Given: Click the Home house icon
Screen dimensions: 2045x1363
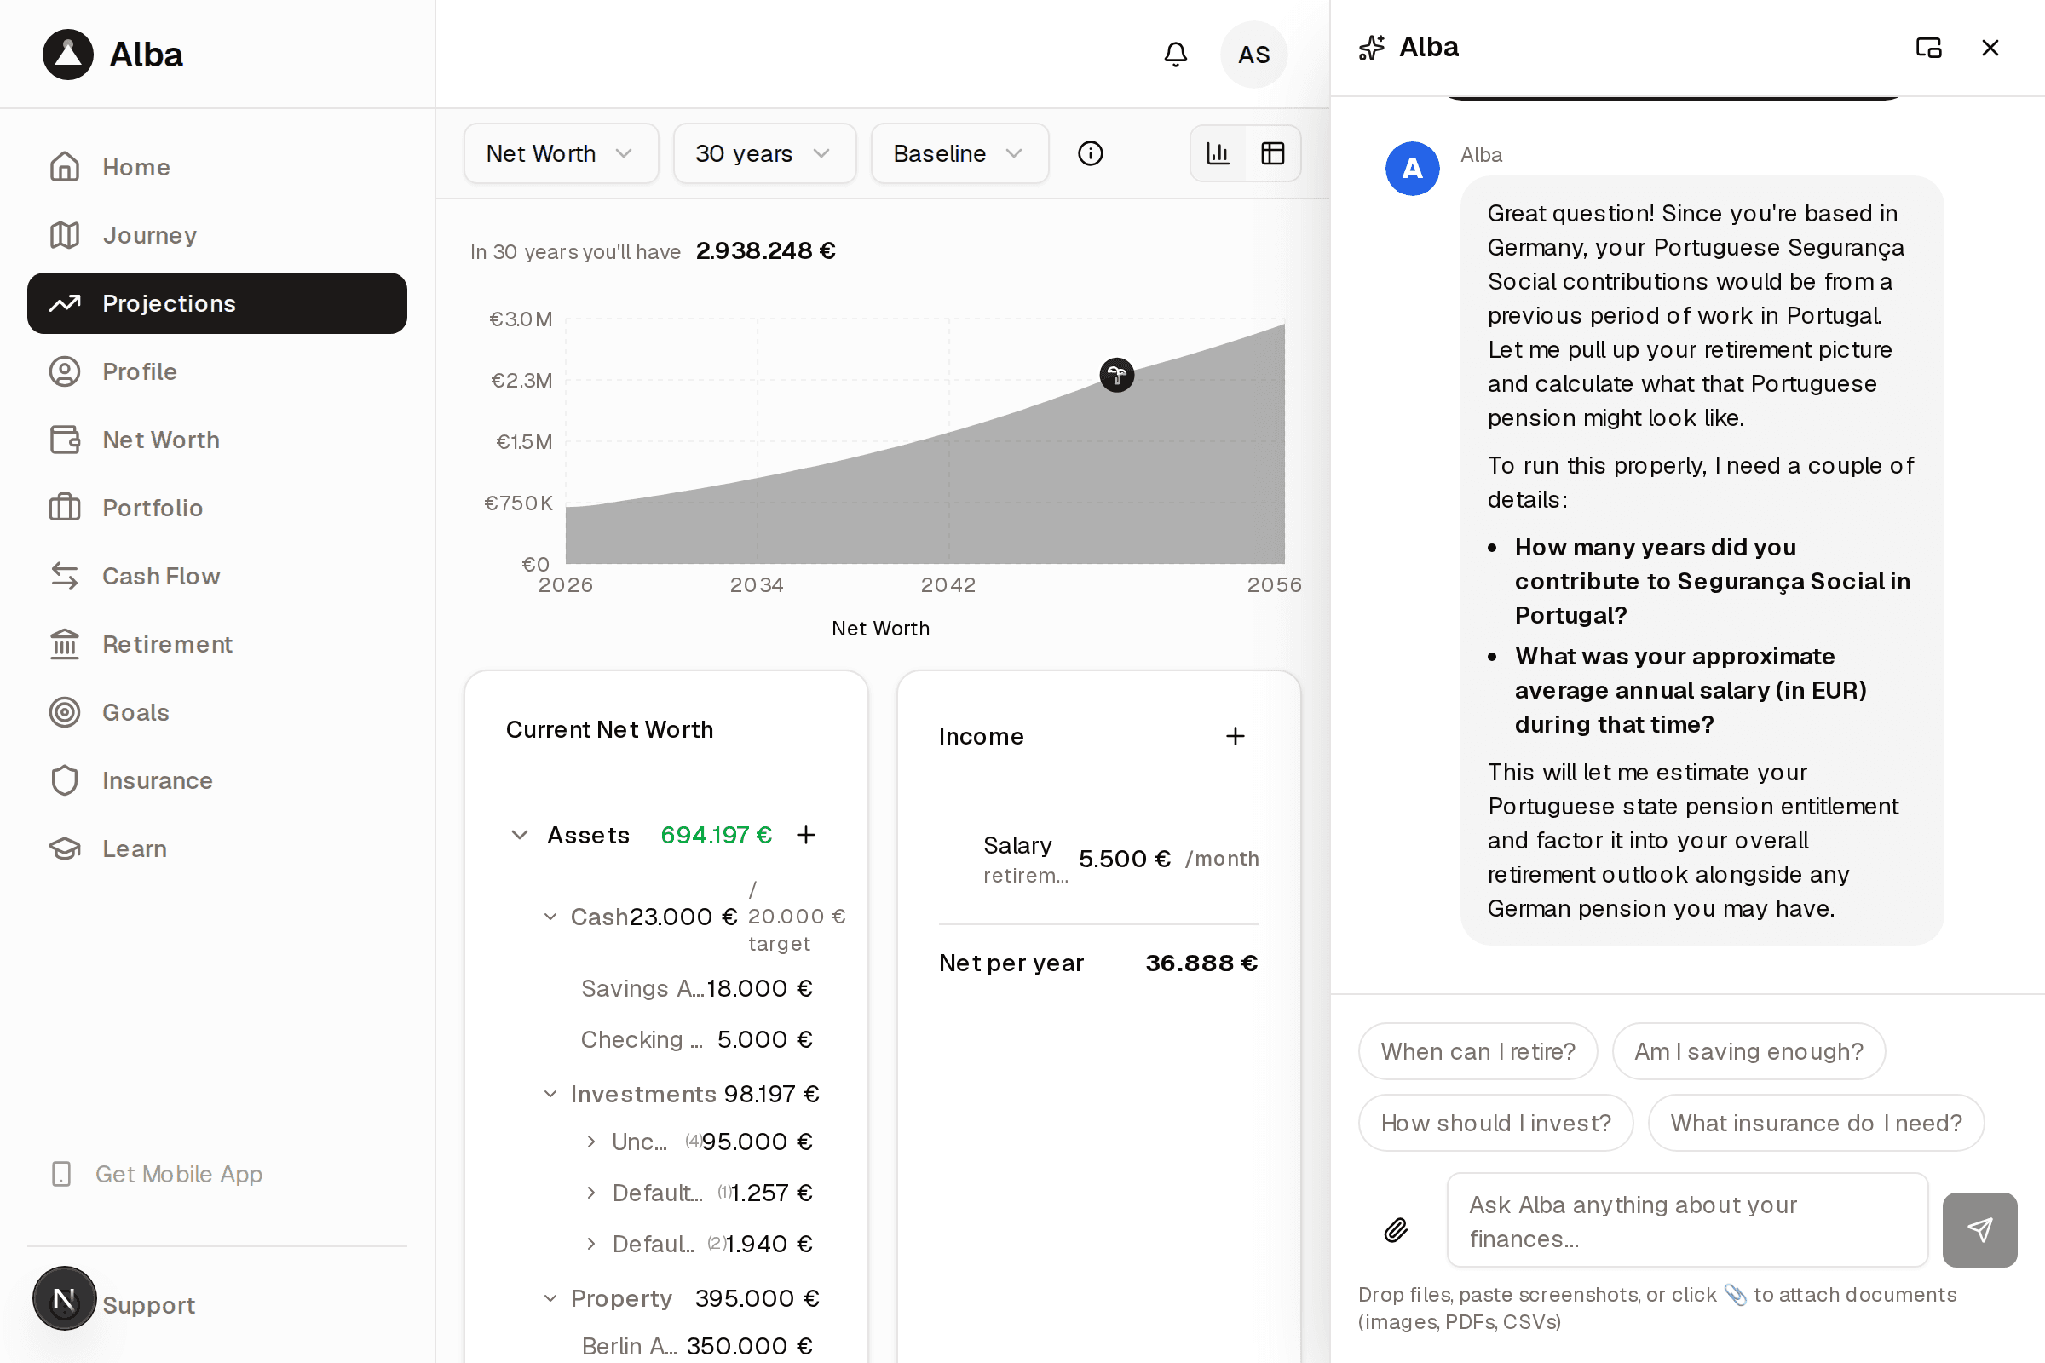Looking at the screenshot, I should click(65, 167).
